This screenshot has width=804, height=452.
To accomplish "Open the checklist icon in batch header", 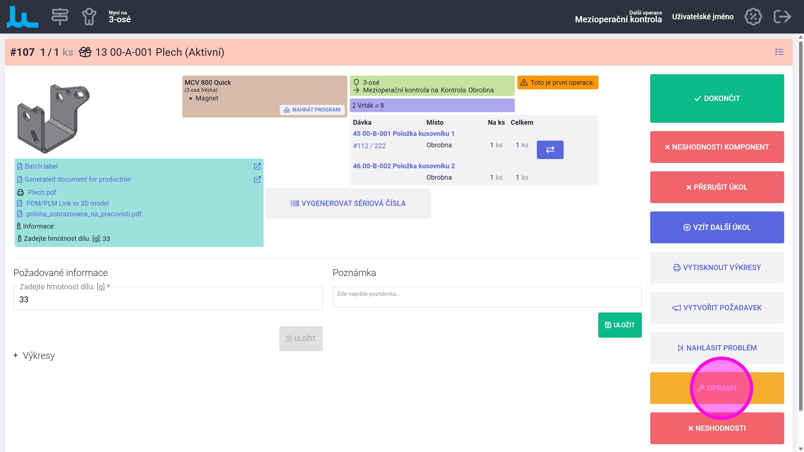I will [779, 52].
